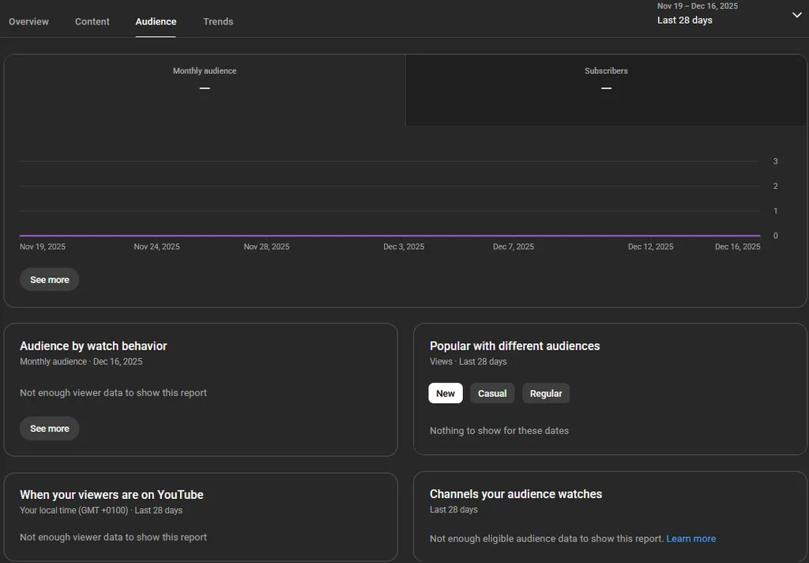Choose the Casual audience filter chip
The height and width of the screenshot is (563, 809).
coord(492,394)
